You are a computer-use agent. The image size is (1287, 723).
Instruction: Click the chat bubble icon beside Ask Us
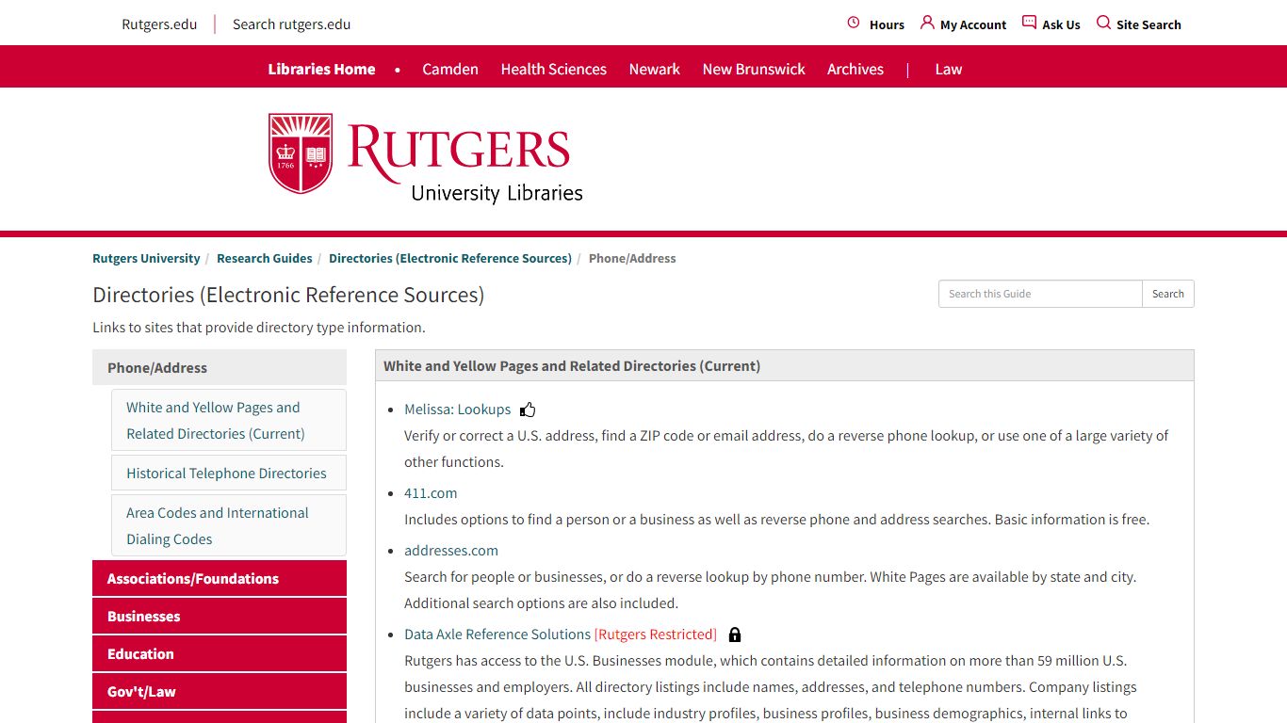point(1029,23)
